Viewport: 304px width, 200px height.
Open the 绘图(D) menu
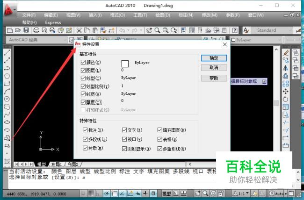(x=163, y=15)
